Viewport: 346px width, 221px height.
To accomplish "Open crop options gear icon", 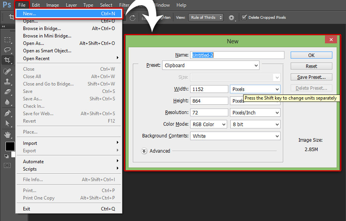I will (231, 18).
